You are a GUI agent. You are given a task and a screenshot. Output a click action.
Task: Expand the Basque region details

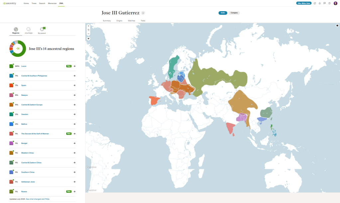pos(74,95)
